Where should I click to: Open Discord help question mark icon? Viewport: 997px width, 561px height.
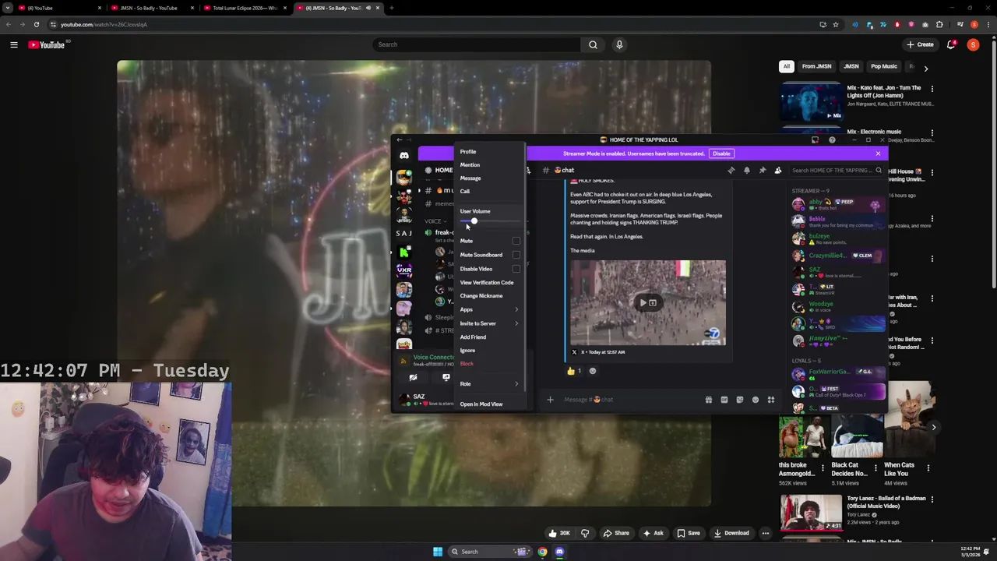click(832, 140)
